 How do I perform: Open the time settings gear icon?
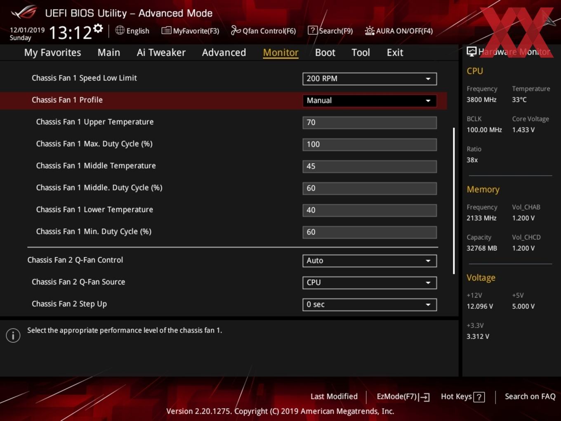[x=98, y=28]
